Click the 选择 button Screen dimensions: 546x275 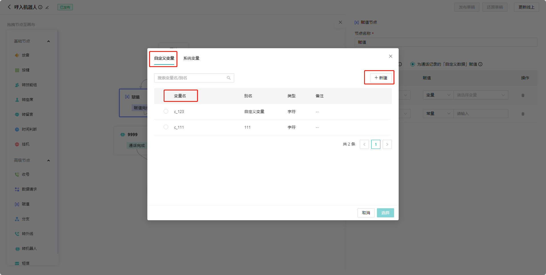(x=386, y=213)
